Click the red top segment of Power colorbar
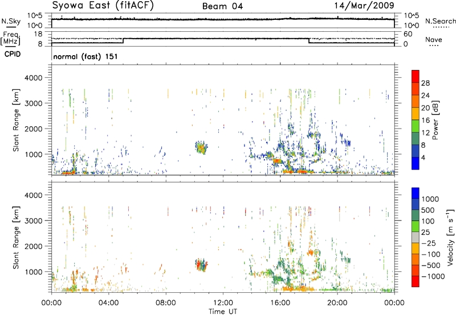This screenshot has height=315, width=456. point(416,76)
